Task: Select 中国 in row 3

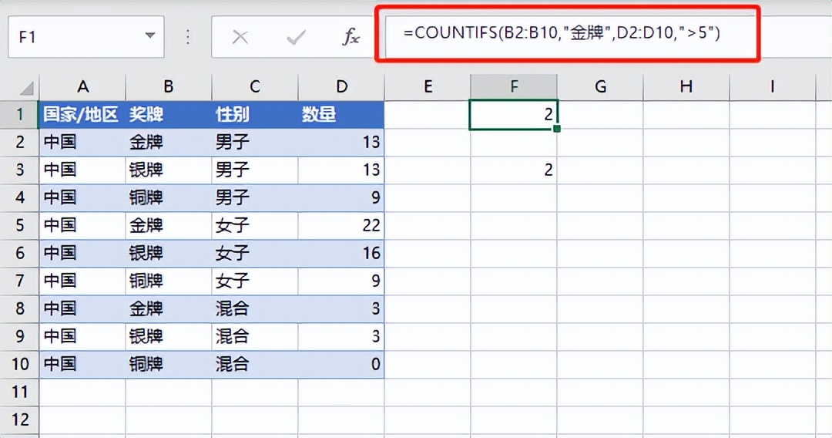Action: pyautogui.click(x=82, y=170)
